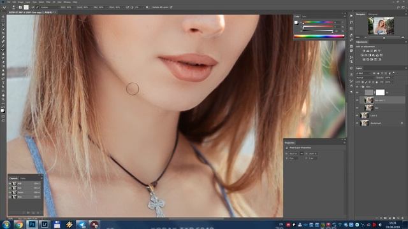Select the Zoom magnifier tool
Screen dimensions: 408x229
(x=3, y=99)
